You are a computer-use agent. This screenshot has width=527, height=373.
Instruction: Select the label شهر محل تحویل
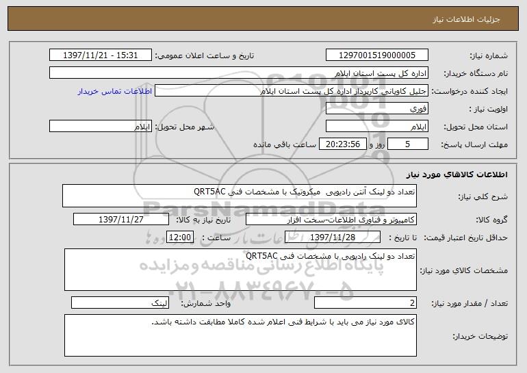[184, 127]
